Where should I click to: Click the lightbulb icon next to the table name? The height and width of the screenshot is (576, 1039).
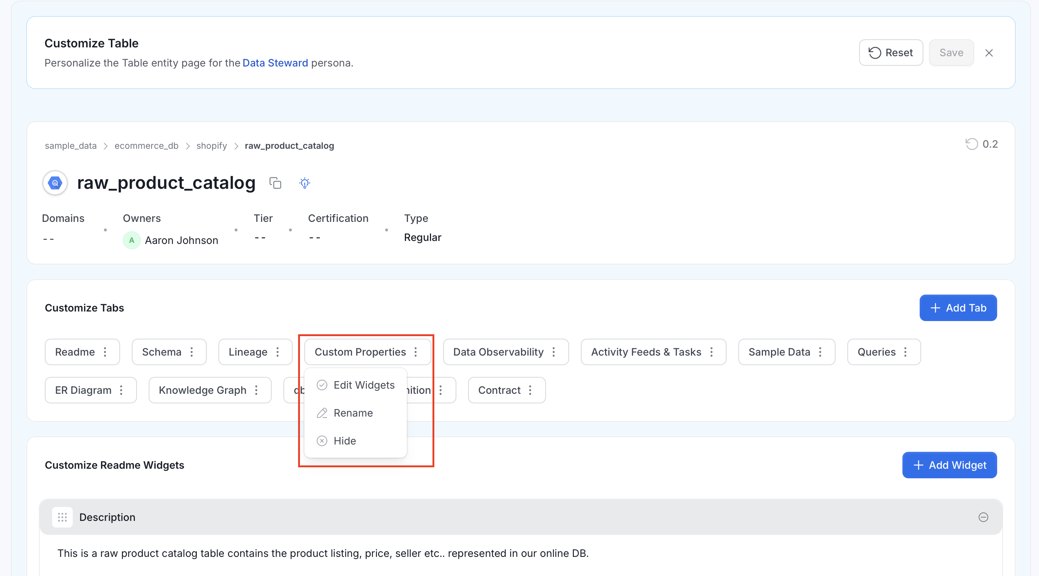(x=304, y=183)
